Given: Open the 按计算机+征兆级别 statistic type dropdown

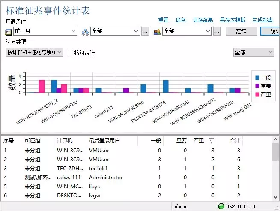Looking at the screenshot, I should coord(34,52).
